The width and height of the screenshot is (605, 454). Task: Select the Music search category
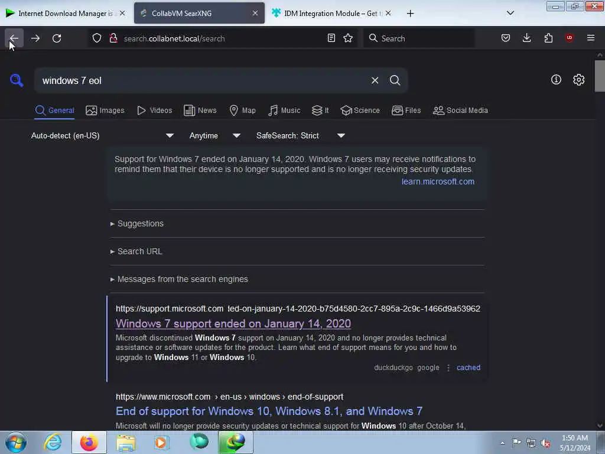pyautogui.click(x=284, y=111)
